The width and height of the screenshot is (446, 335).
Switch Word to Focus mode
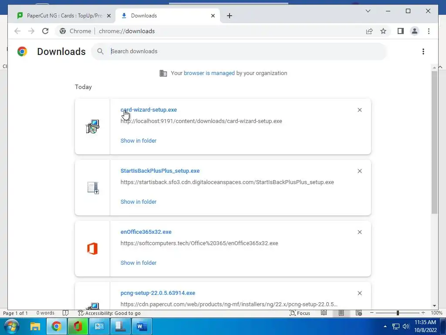300,313
